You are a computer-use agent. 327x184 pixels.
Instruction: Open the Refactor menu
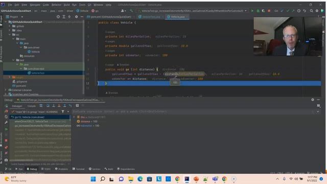(x=56, y=5)
